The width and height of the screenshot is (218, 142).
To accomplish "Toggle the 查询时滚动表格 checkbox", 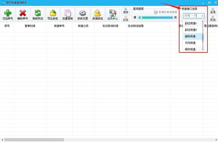I will [156, 12].
